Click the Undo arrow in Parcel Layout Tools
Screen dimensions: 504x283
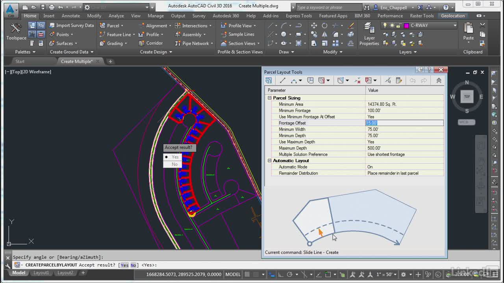pos(412,81)
